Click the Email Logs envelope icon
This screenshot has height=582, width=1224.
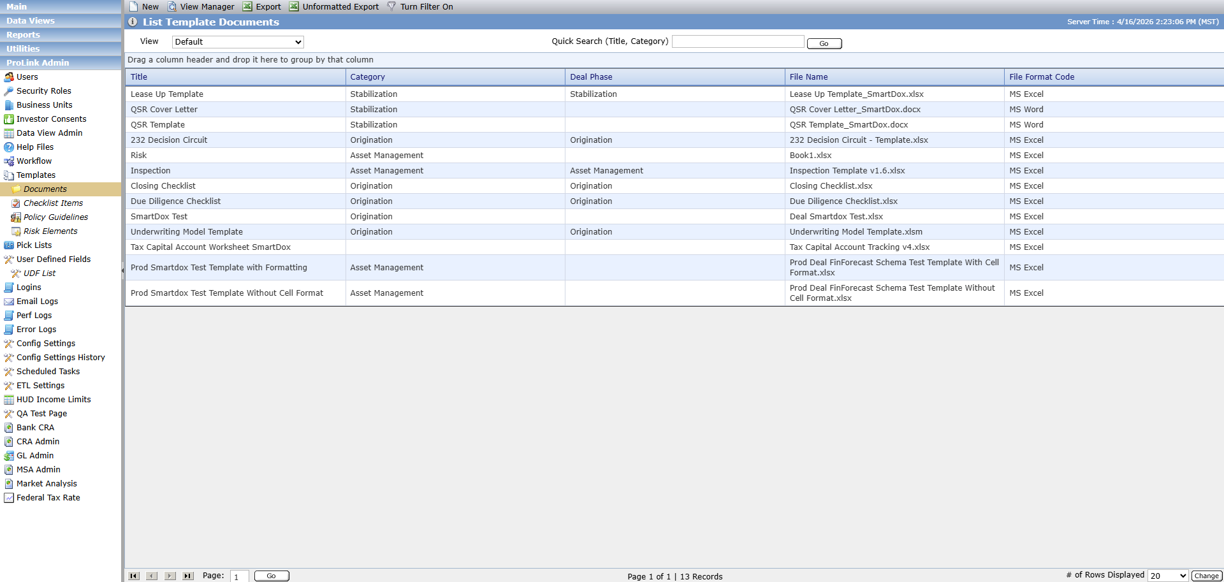tap(9, 302)
